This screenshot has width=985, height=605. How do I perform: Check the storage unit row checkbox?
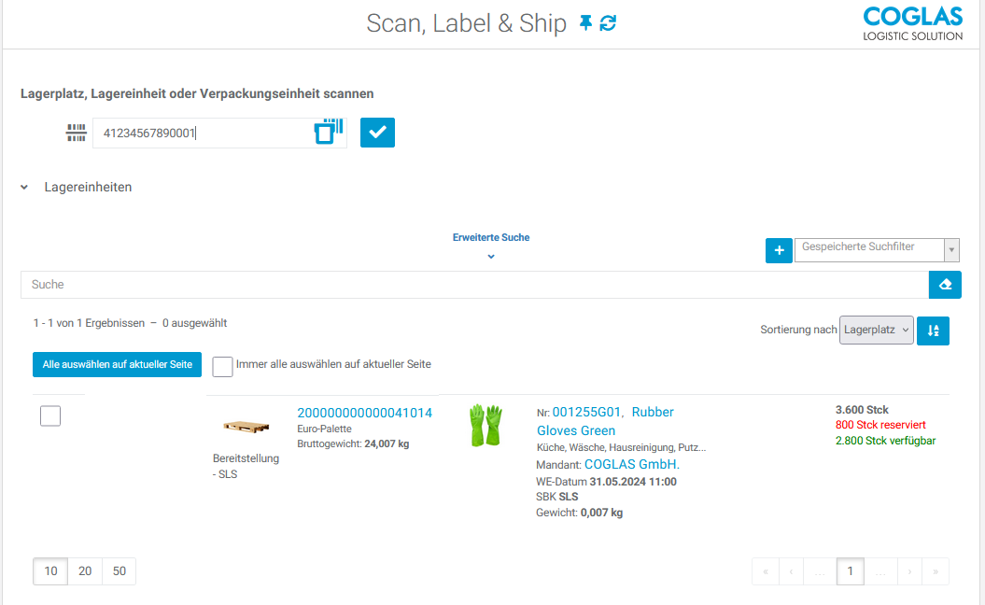coord(50,416)
